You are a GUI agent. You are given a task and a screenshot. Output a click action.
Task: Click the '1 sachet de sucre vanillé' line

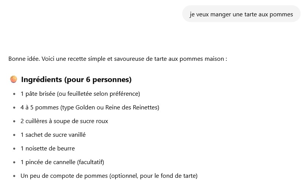[x=53, y=135]
